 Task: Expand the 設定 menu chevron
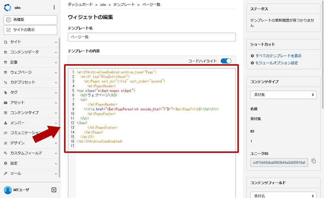[56, 164]
